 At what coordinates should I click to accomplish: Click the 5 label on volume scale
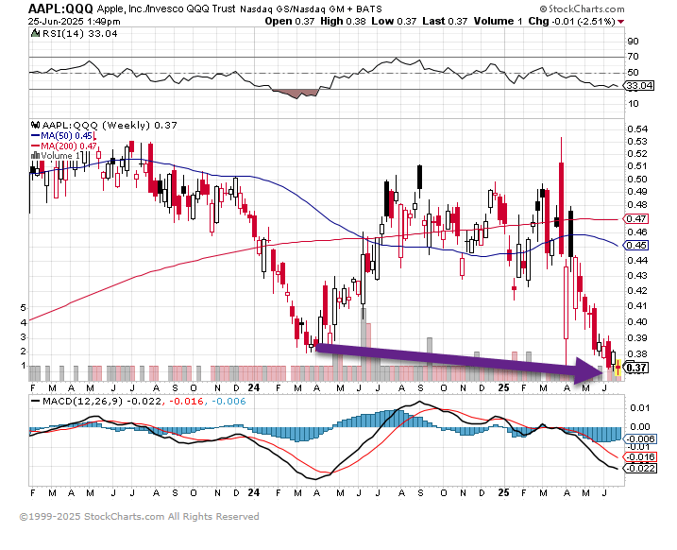click(x=24, y=308)
